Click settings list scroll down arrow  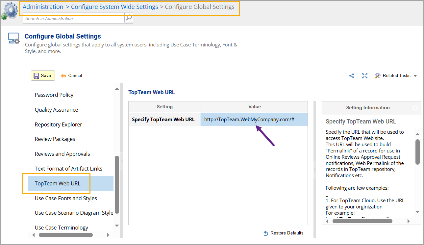pos(117,226)
